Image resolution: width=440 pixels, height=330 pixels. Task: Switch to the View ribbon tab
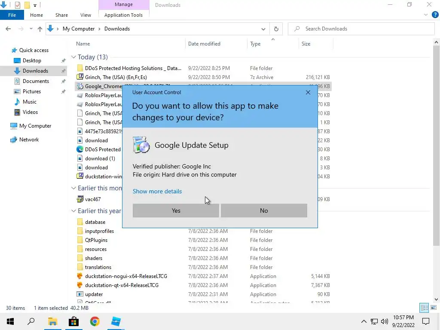[86, 15]
